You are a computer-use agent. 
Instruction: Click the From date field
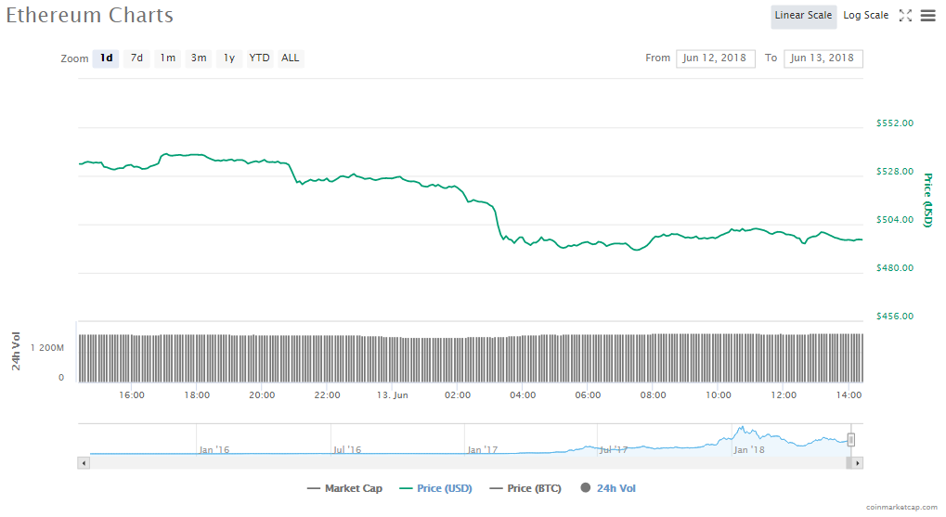pyautogui.click(x=716, y=58)
